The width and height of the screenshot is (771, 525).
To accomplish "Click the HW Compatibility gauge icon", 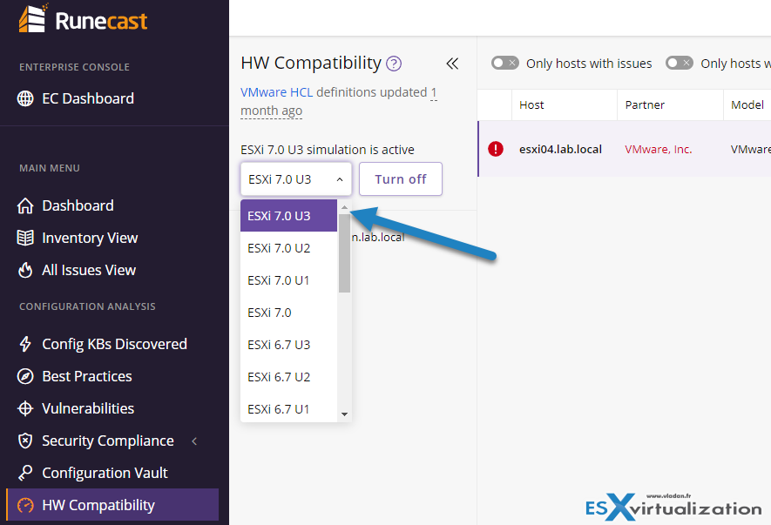I will pyautogui.click(x=25, y=505).
